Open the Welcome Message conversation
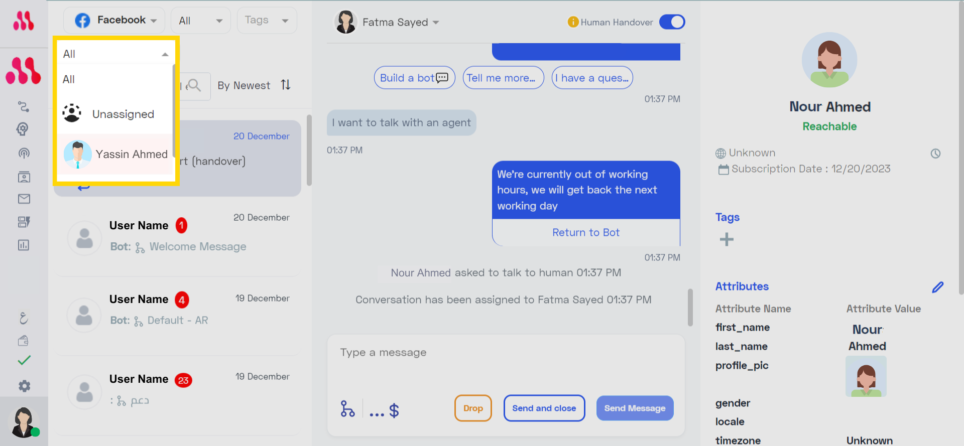 [178, 237]
